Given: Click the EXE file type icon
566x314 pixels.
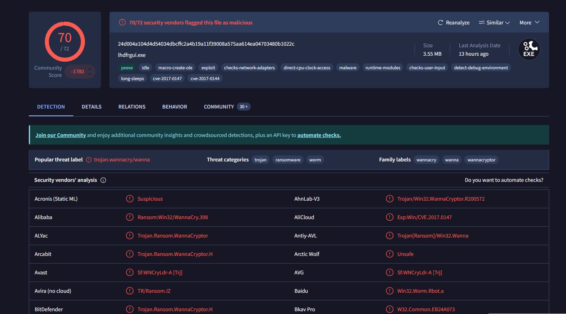Looking at the screenshot, I should tap(529, 49).
